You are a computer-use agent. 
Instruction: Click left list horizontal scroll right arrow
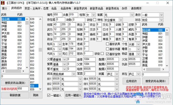(x=23, y=71)
